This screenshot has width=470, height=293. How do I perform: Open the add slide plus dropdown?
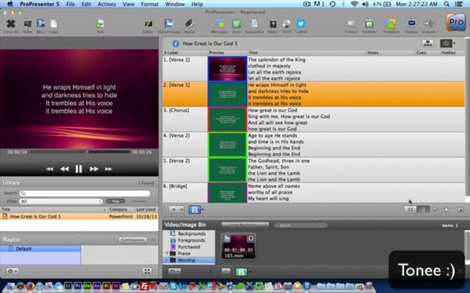click(176, 210)
